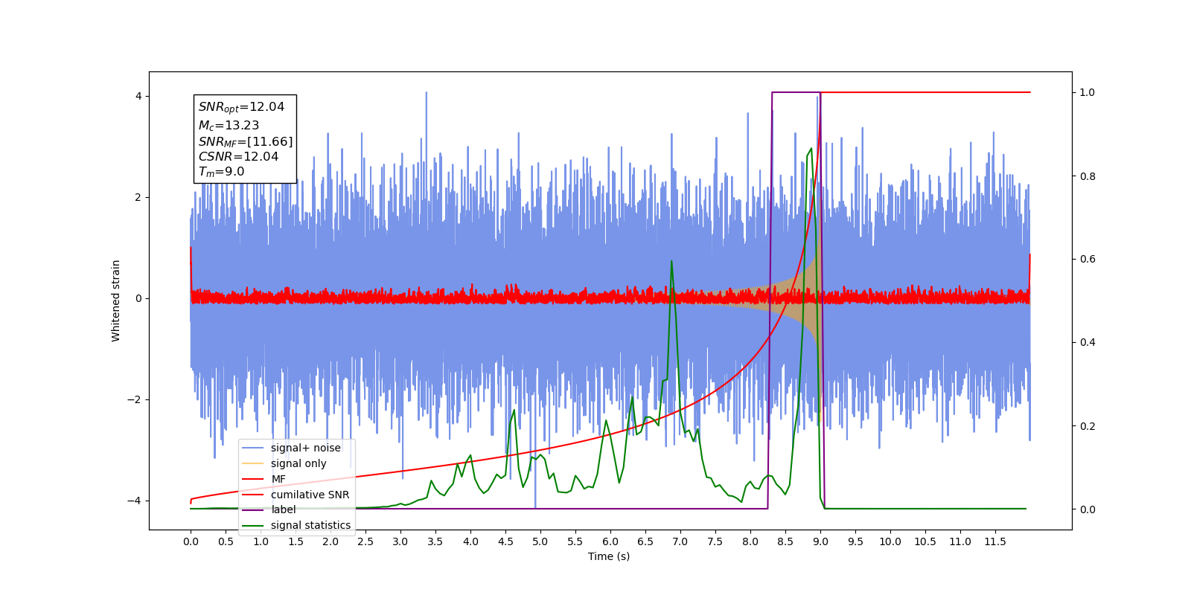Viewport: 1191px width, 595px height.
Task: Click the x-axis tick label 11.5
Action: tap(995, 541)
